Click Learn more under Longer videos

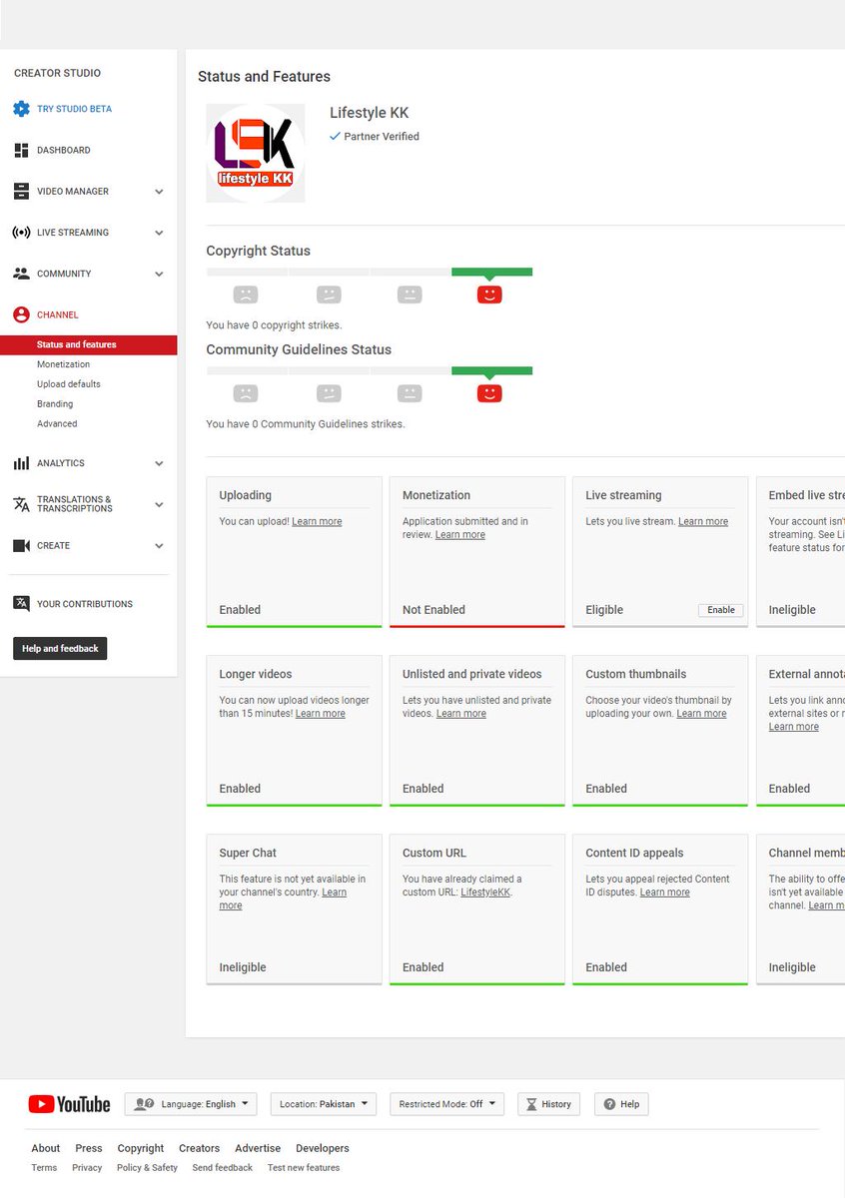pos(321,714)
